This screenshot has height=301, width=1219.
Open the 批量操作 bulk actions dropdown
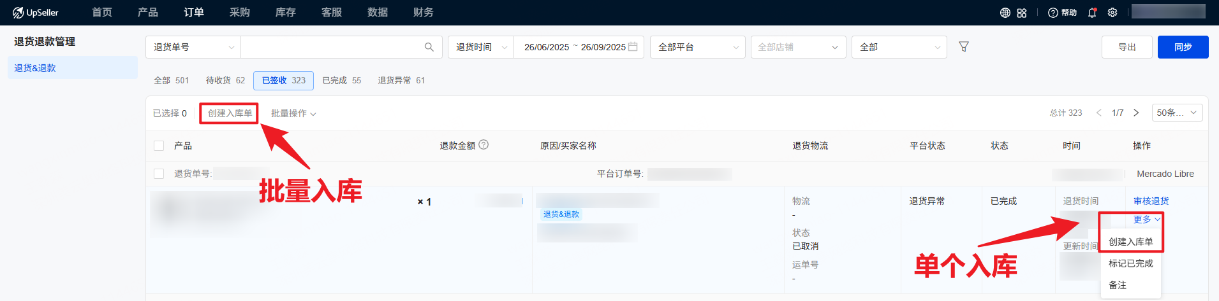pyautogui.click(x=293, y=113)
